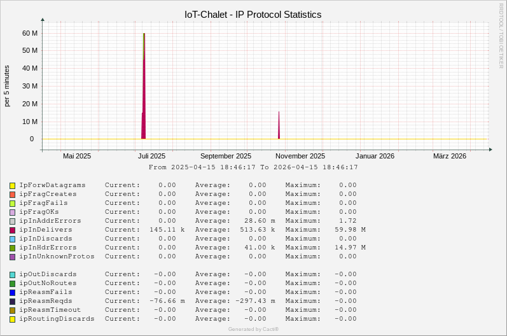
Task: Click the ipInAddrErrors legend label
Action: pos(50,221)
